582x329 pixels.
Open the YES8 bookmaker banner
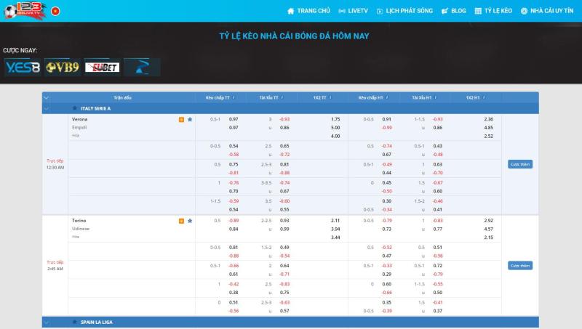(22, 67)
